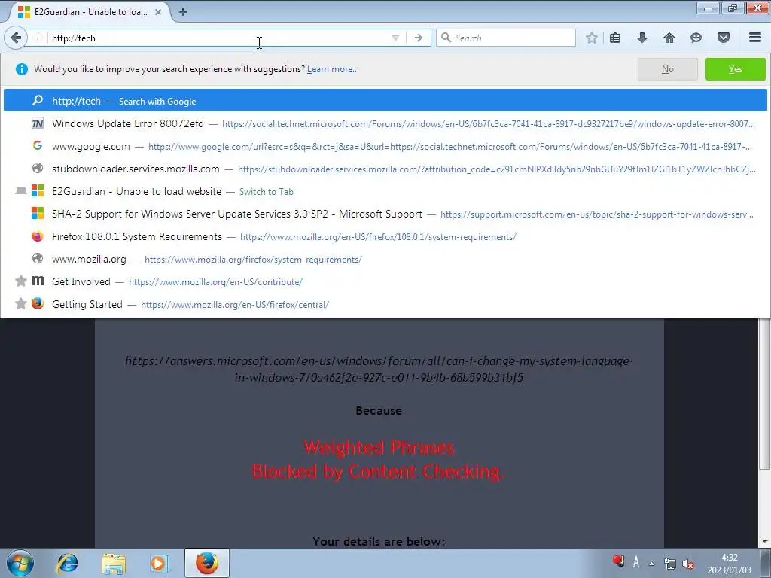The height and width of the screenshot is (578, 771).
Task: Click the red Action Center flag tray icon
Action: (x=619, y=561)
